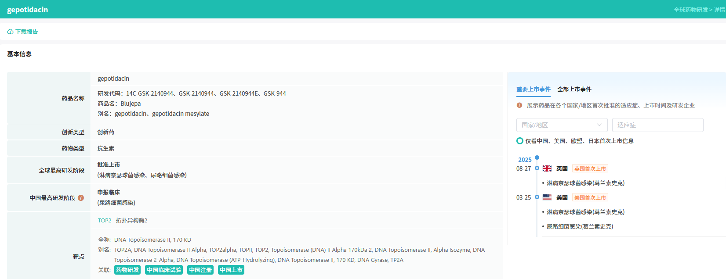Click the 商品名：Blujepa text
This screenshot has width=726, height=279.
click(x=119, y=104)
